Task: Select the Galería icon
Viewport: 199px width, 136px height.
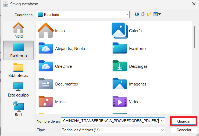Action: (x=120, y=31)
